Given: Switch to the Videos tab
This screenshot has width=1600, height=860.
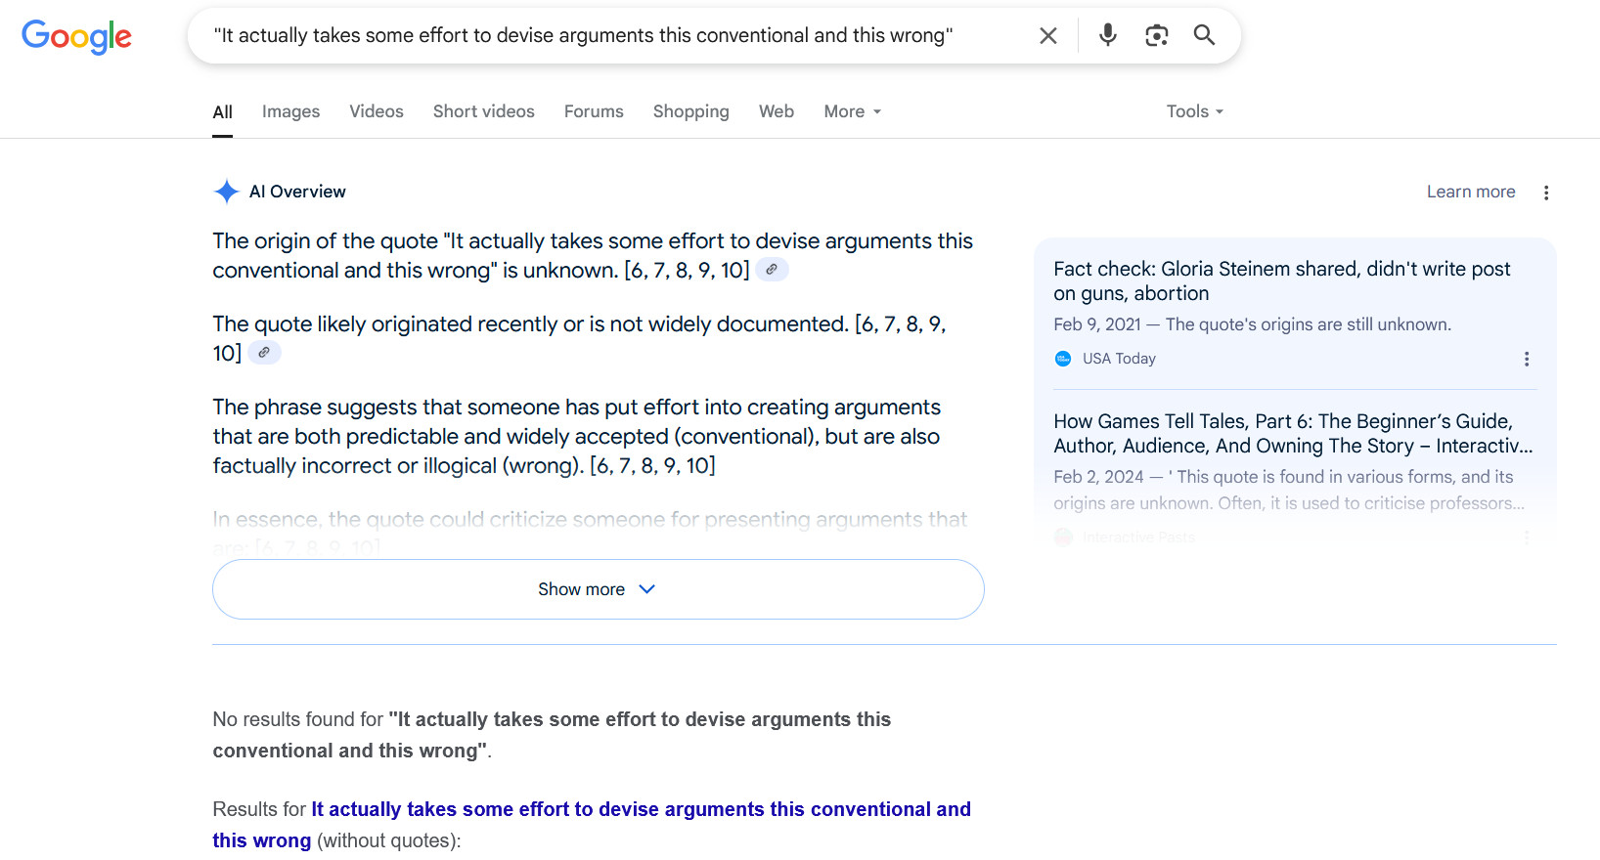Looking at the screenshot, I should coord(377,111).
